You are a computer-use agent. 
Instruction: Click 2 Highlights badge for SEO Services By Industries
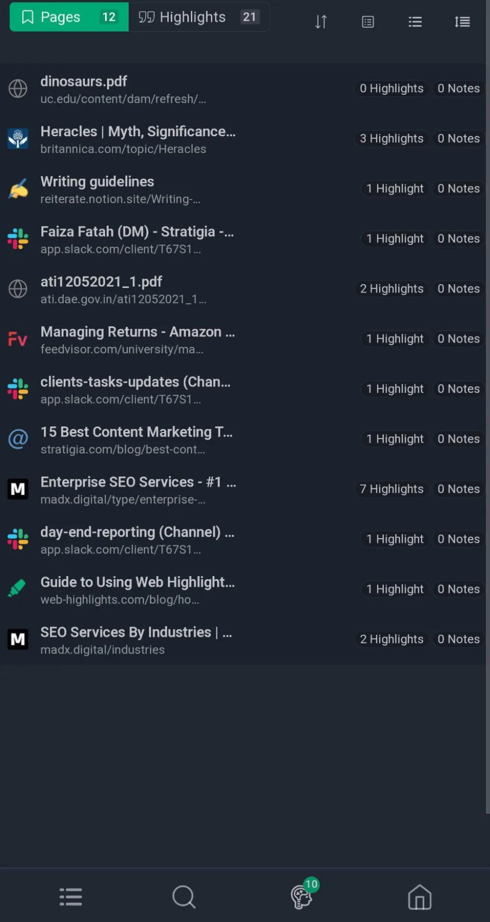coord(392,639)
